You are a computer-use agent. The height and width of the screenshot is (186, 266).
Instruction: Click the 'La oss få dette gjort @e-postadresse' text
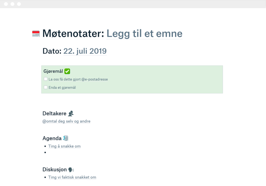coord(78,80)
